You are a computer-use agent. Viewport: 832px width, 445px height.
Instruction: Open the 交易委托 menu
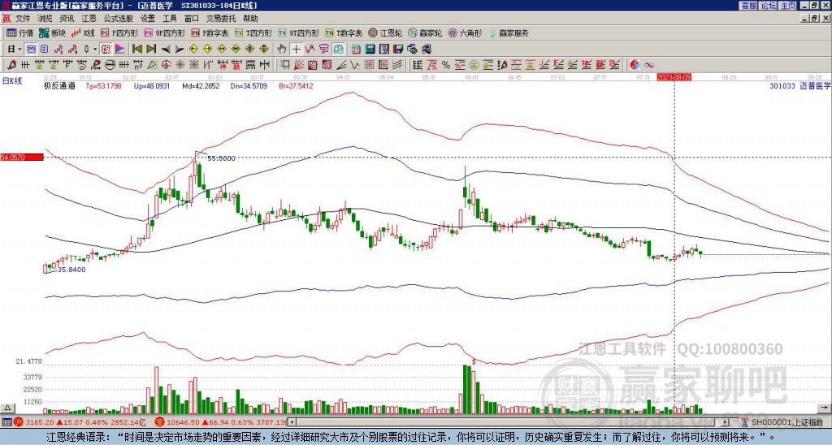coord(221,19)
